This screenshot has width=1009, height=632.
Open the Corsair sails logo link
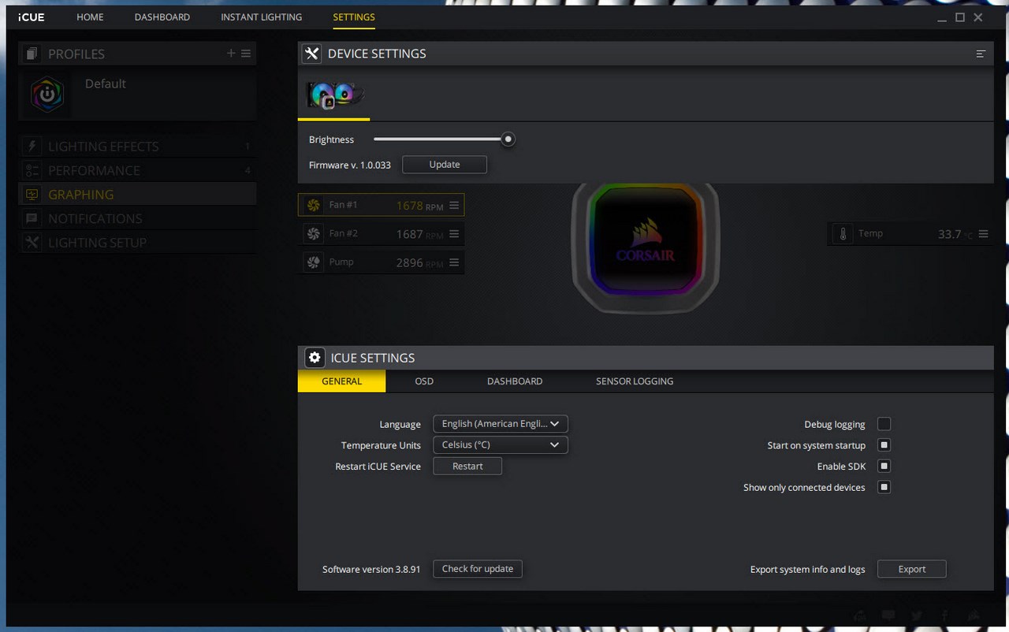click(974, 615)
